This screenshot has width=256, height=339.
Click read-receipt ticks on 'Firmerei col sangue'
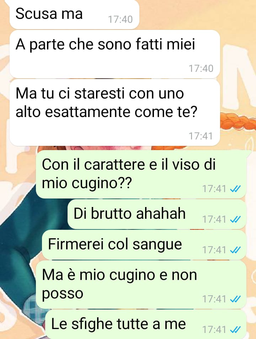click(235, 250)
